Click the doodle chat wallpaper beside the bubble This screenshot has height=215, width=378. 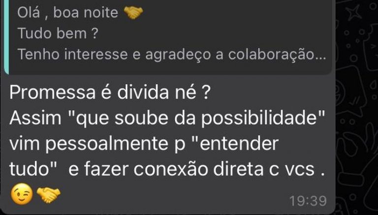357,108
